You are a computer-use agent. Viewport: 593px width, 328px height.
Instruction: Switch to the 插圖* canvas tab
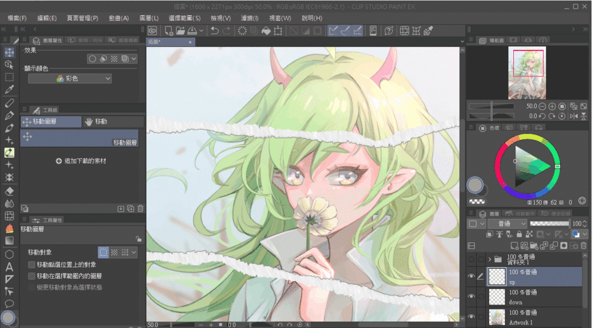point(170,42)
